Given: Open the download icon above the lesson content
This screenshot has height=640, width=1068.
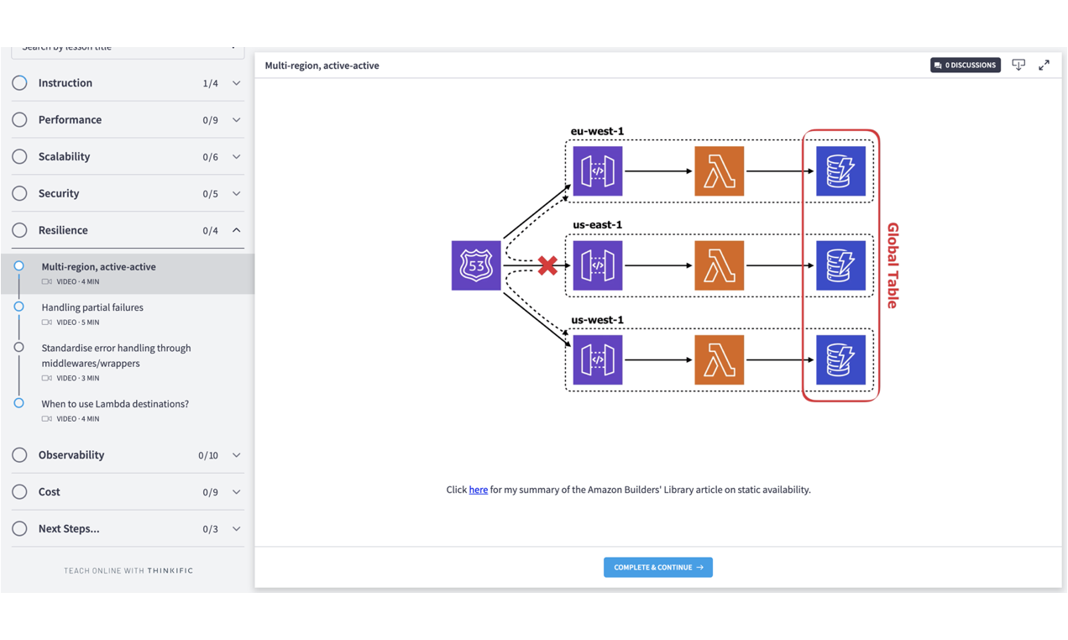Looking at the screenshot, I should tap(1018, 65).
